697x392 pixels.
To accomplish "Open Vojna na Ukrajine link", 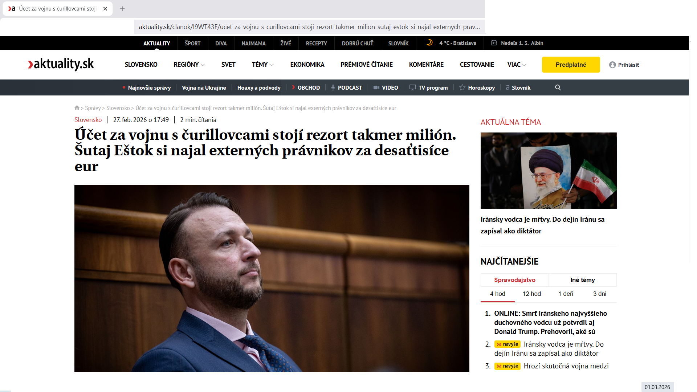I will [204, 87].
